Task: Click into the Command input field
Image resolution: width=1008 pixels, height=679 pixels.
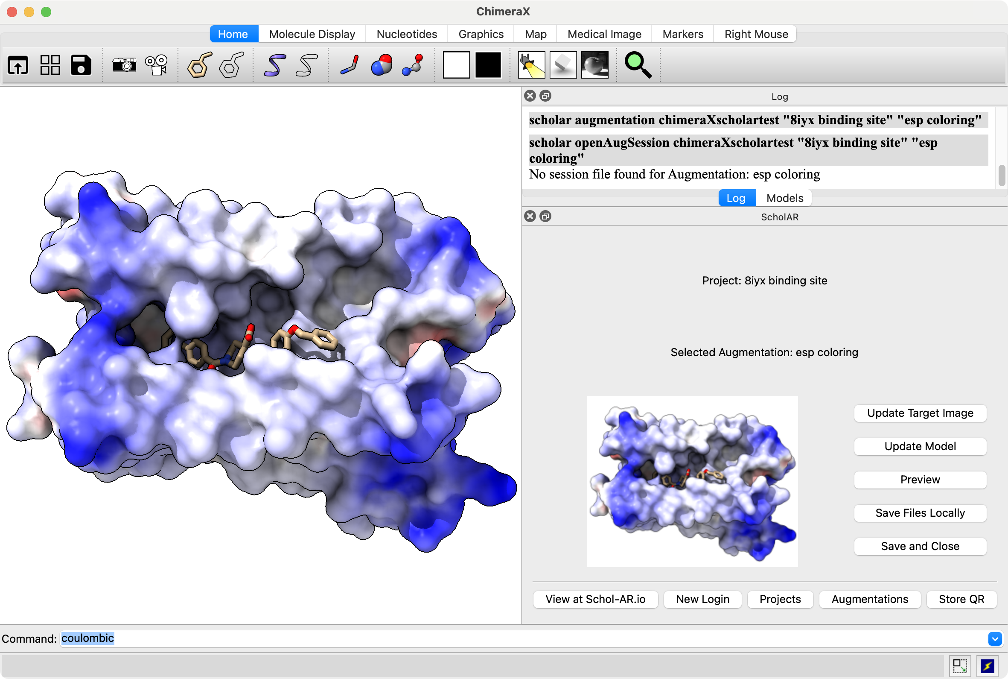Action: 519,639
